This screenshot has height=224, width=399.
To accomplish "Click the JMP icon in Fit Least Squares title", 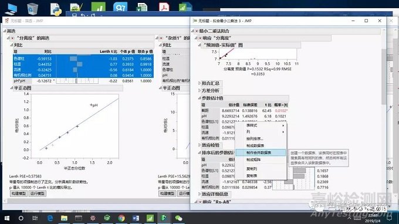I will pyautogui.click(x=195, y=21).
